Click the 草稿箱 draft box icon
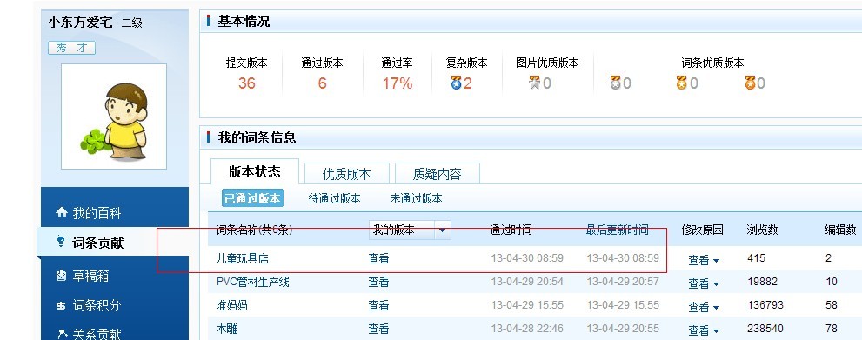Screen dimensions: 862x340 point(62,275)
